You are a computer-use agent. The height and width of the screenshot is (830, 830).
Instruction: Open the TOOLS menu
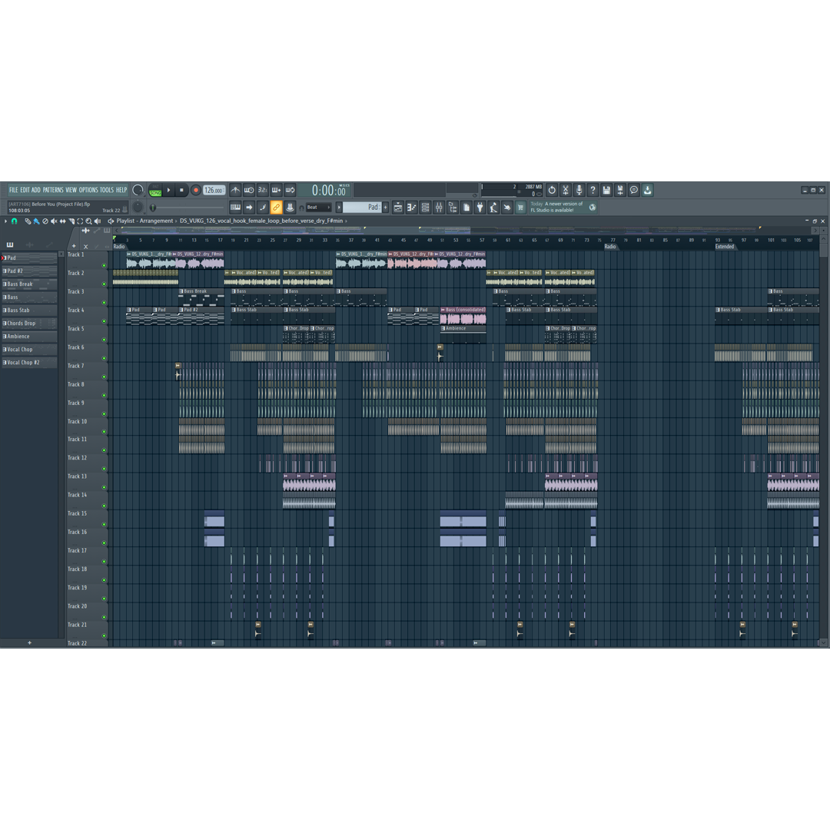[107, 190]
